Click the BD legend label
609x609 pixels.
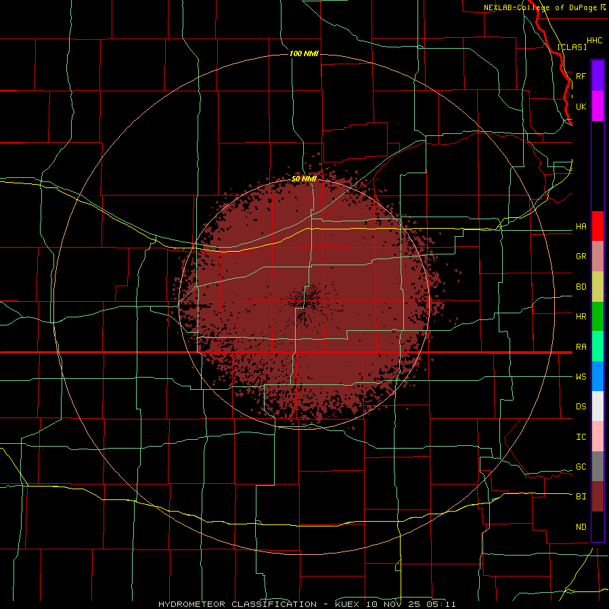(x=581, y=287)
